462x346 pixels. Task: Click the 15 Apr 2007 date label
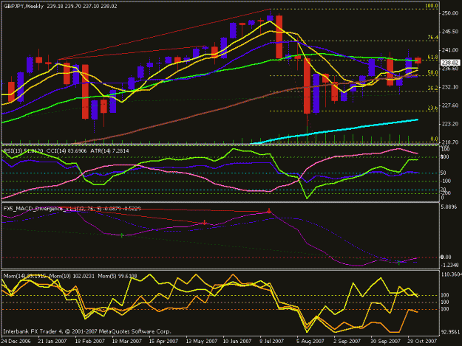(x=163, y=342)
